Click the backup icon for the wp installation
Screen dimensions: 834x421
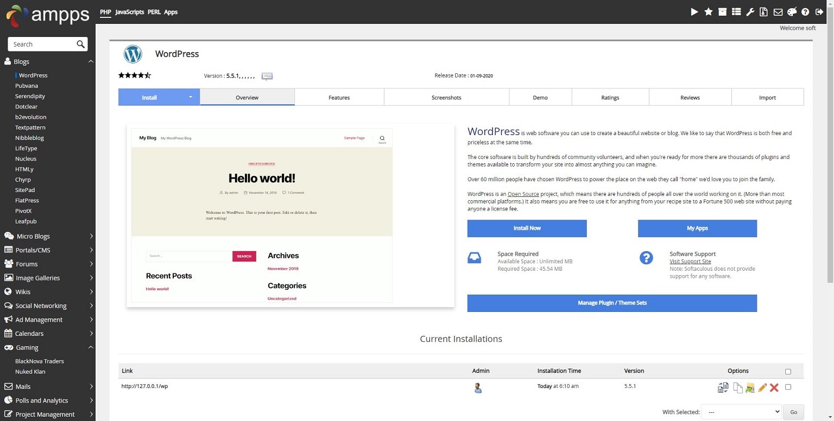[x=723, y=387]
